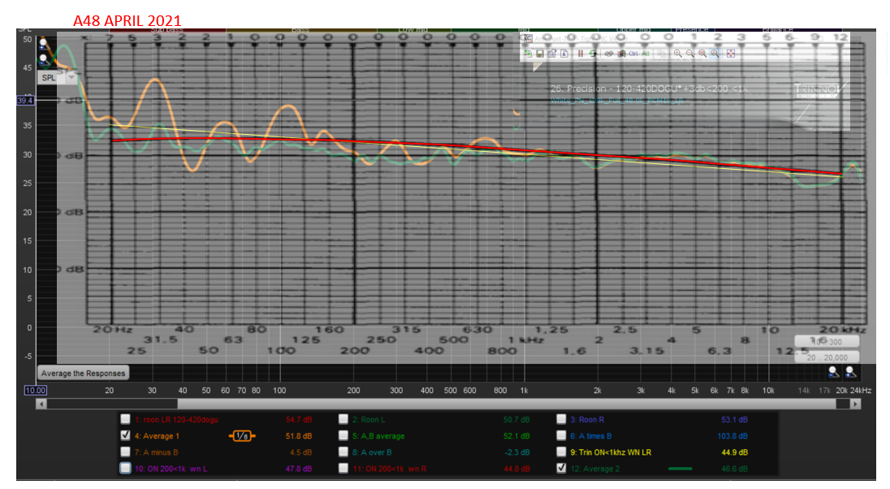890x489 pixels.
Task: Enable trace 10: ON 200<1k wn L
Action: [x=125, y=468]
